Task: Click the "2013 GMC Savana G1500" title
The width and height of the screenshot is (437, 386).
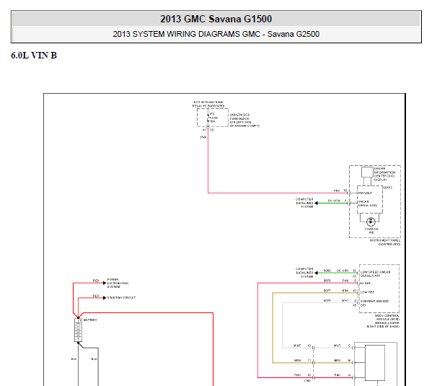Action: click(x=216, y=19)
